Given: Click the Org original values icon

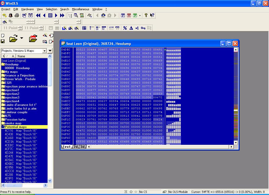Looking at the screenshot, I should pyautogui.click(x=143, y=28).
